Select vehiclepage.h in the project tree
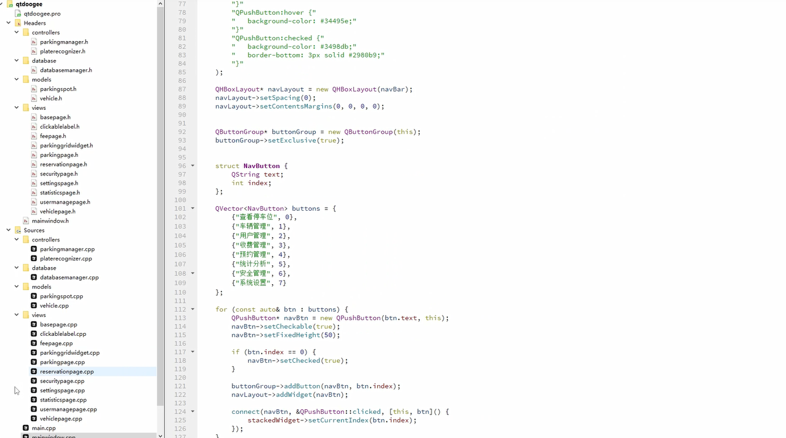The image size is (786, 438). click(58, 211)
